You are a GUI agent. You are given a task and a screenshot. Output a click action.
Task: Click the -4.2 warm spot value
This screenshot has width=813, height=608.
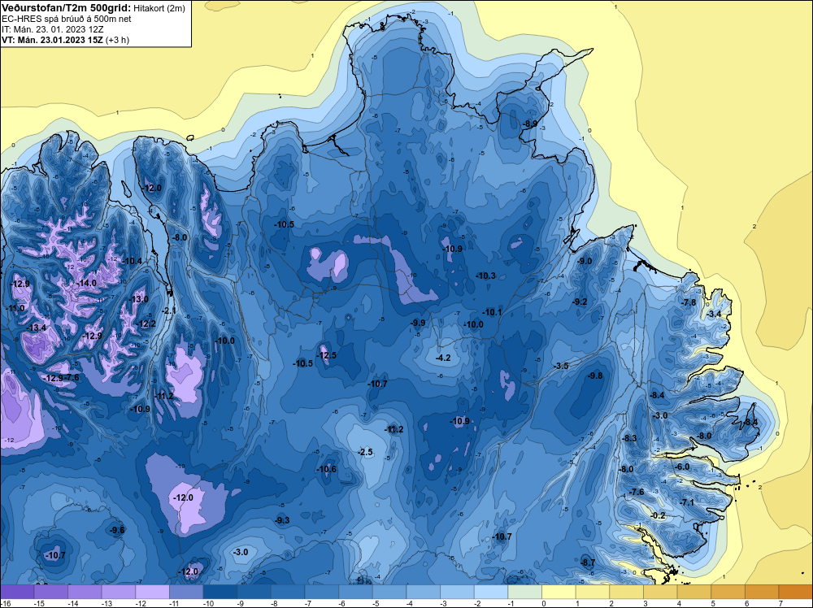pos(443,358)
